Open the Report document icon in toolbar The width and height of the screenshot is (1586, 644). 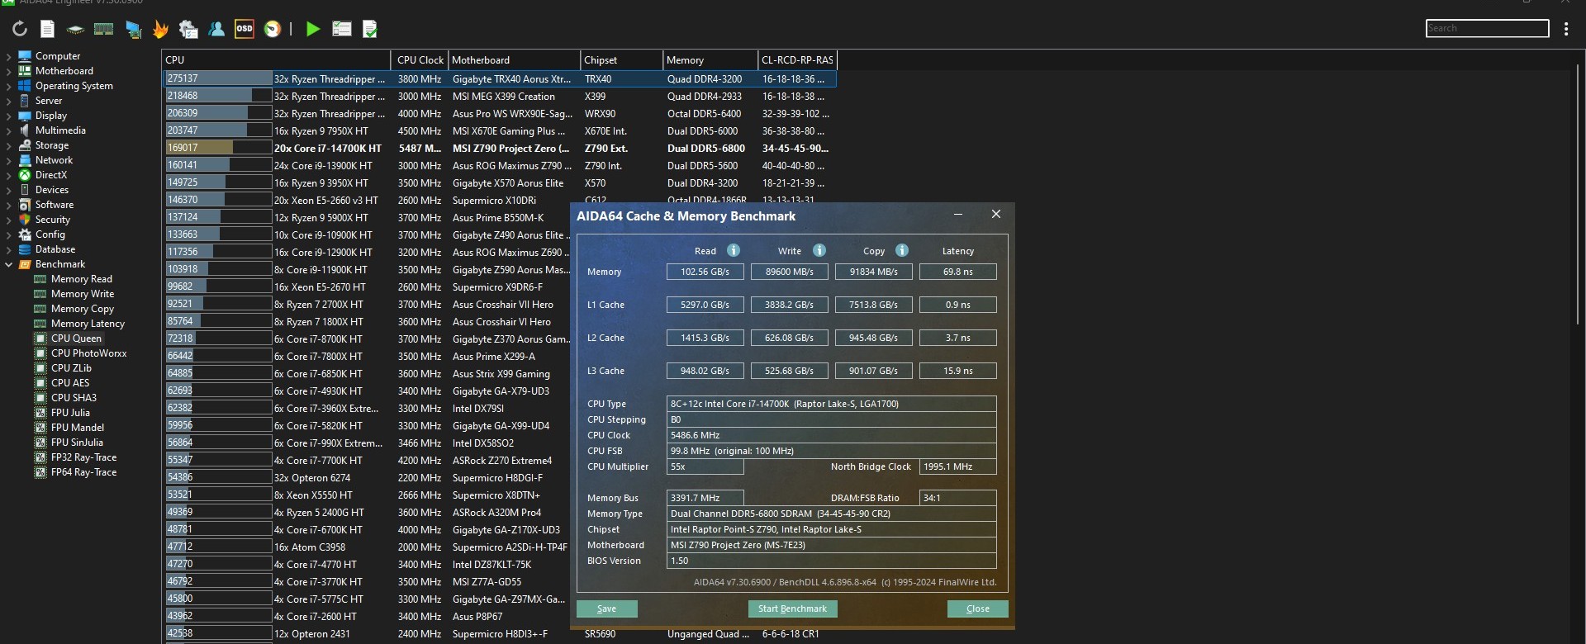pos(48,29)
